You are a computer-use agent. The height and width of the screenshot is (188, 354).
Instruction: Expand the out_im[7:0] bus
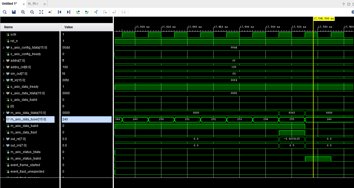(3, 145)
